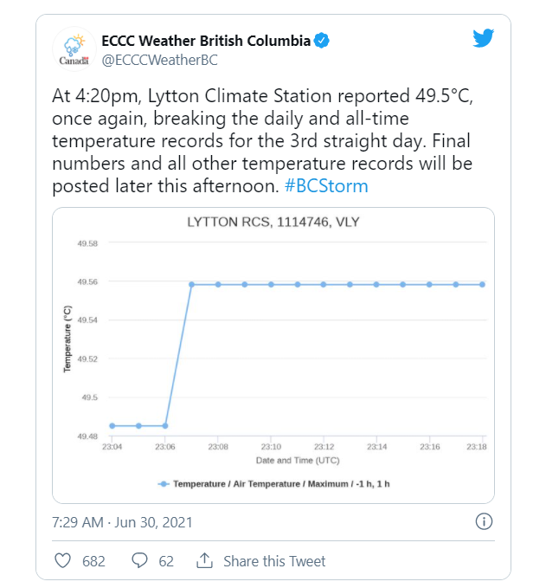The width and height of the screenshot is (546, 588).
Task: Click the chart data point at 23:06
Action: [164, 425]
